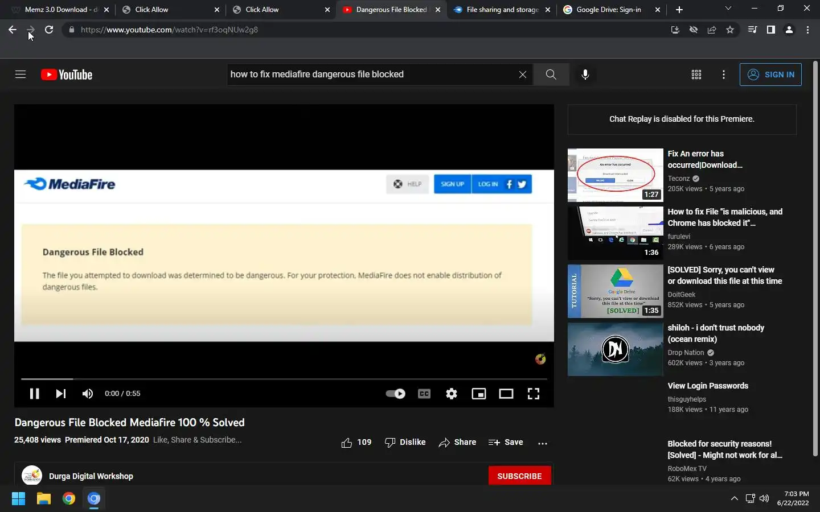820x512 pixels.
Task: Subscribe to Durga Digital Workshop
Action: [x=519, y=476]
